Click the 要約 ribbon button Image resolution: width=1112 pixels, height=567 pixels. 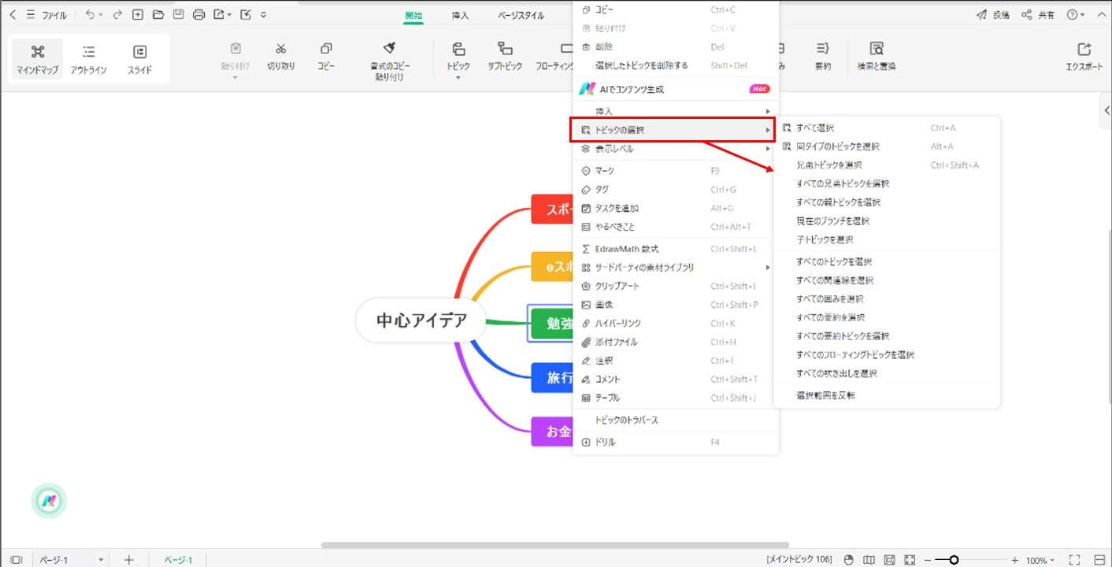(x=822, y=57)
